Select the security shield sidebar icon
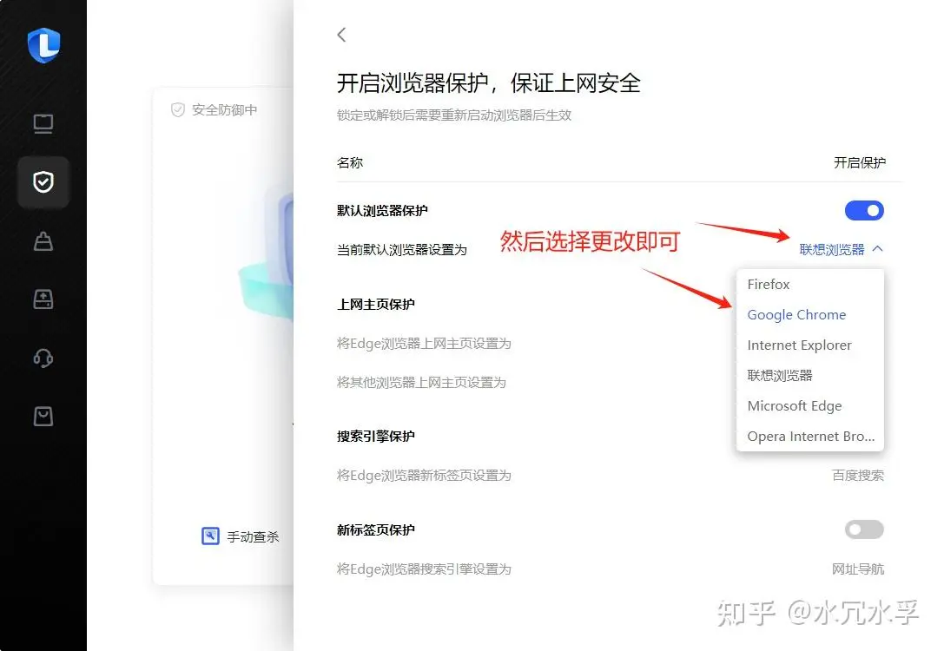Screen dimensions: 944x651 point(43,181)
